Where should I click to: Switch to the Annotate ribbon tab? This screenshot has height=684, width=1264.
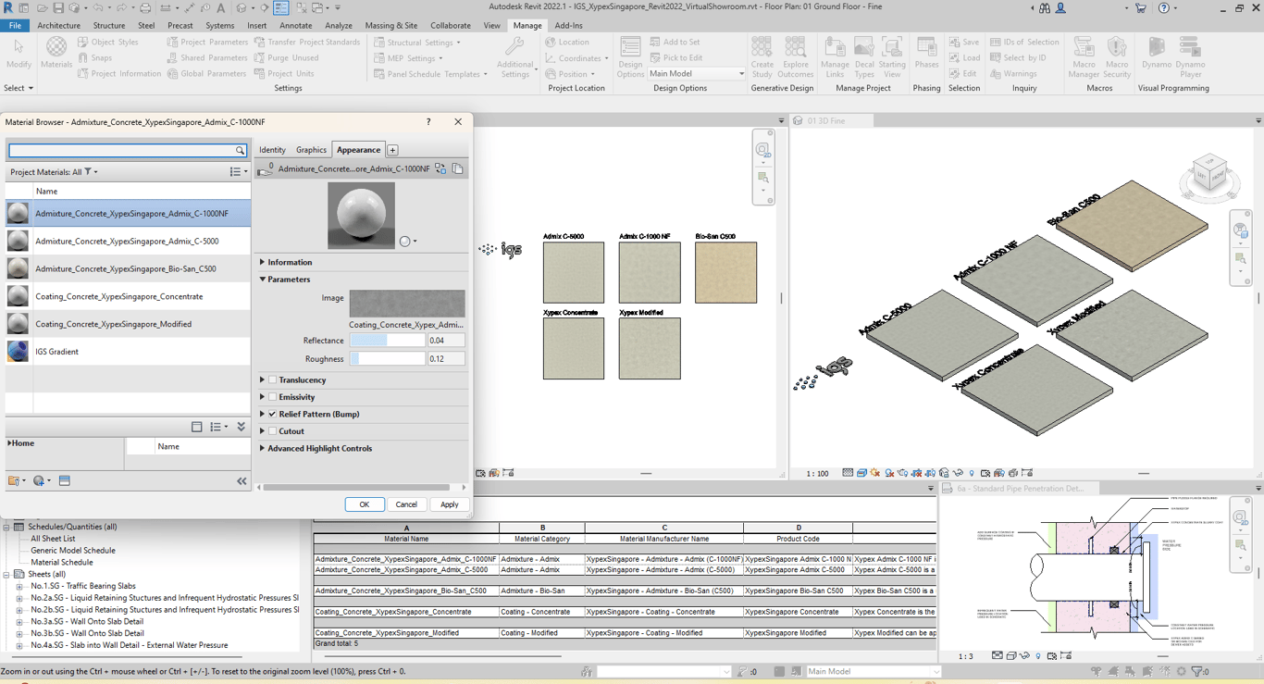click(296, 25)
